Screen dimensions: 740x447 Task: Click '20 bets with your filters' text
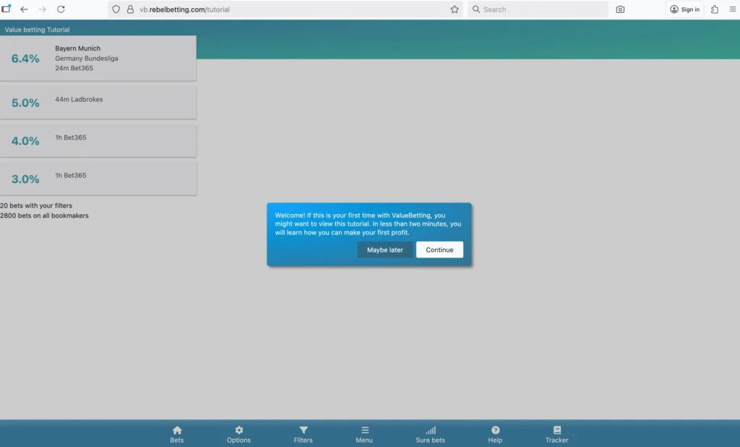click(x=36, y=205)
